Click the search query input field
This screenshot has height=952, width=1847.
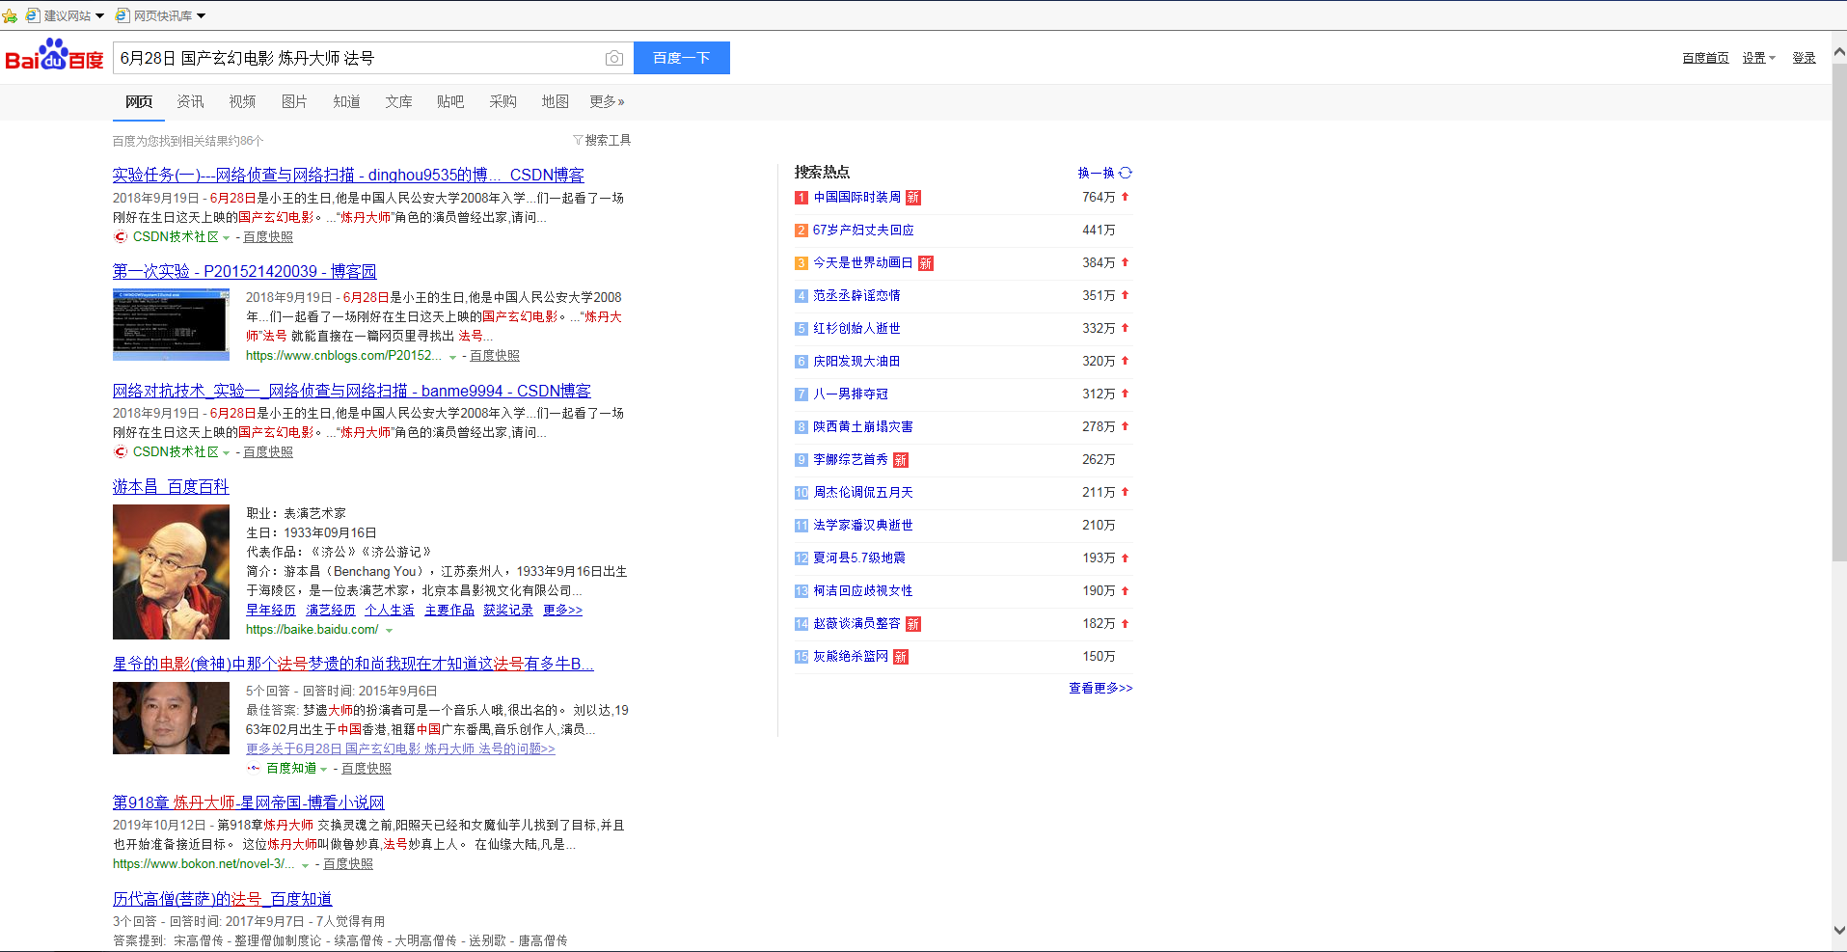pyautogui.click(x=357, y=58)
